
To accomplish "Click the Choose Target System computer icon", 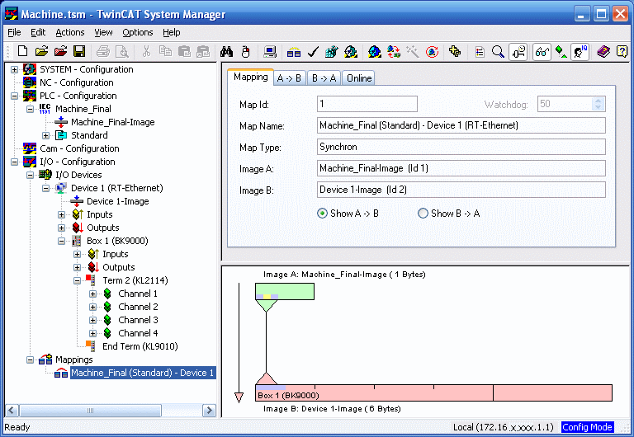I will [270, 51].
